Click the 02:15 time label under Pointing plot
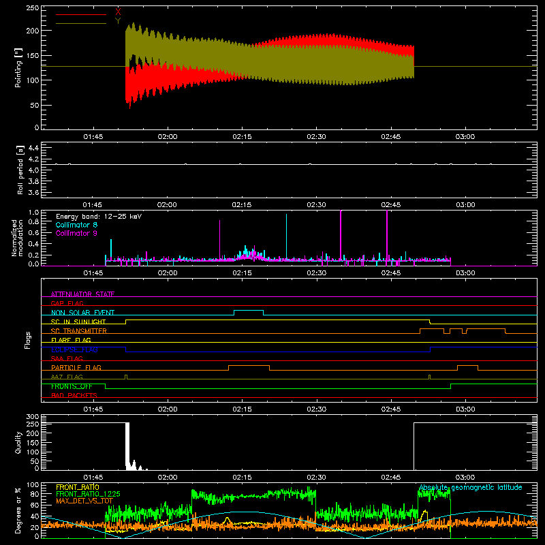 242,137
